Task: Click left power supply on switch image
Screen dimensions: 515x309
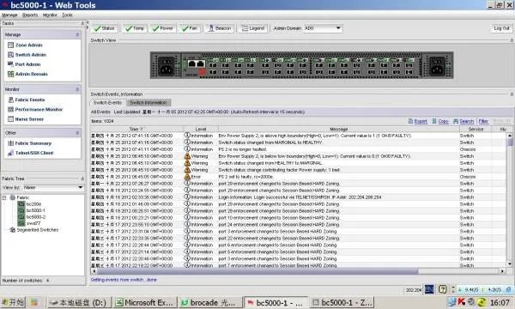Action: [166, 65]
